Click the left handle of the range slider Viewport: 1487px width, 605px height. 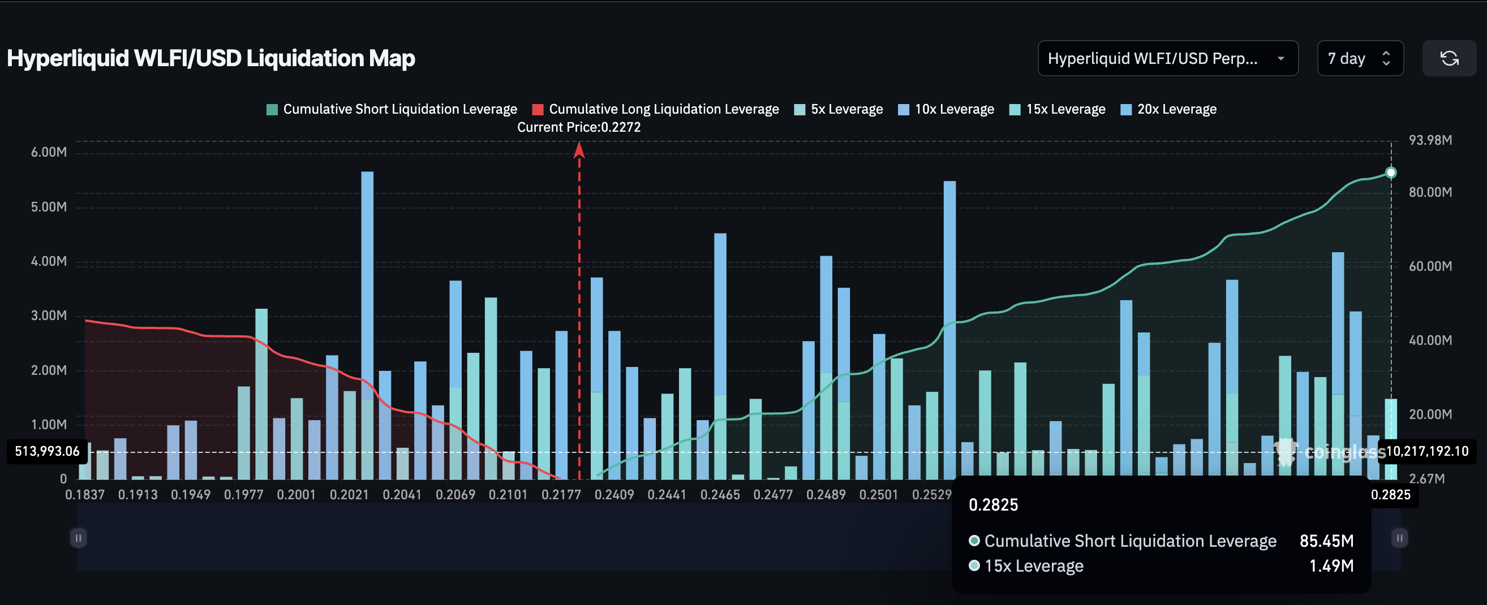point(79,538)
